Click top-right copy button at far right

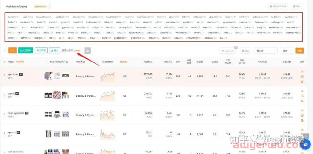tap(296, 7)
